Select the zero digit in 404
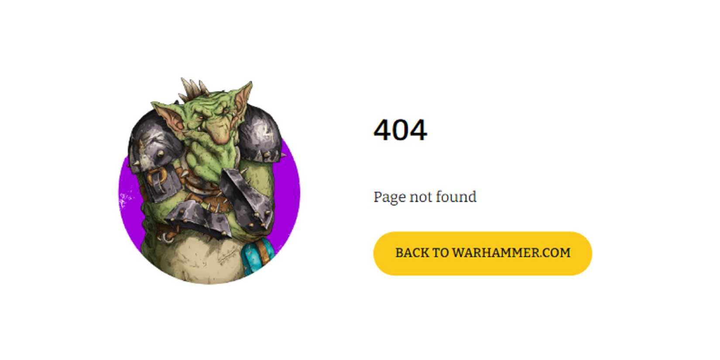The height and width of the screenshot is (360, 720). click(x=400, y=130)
